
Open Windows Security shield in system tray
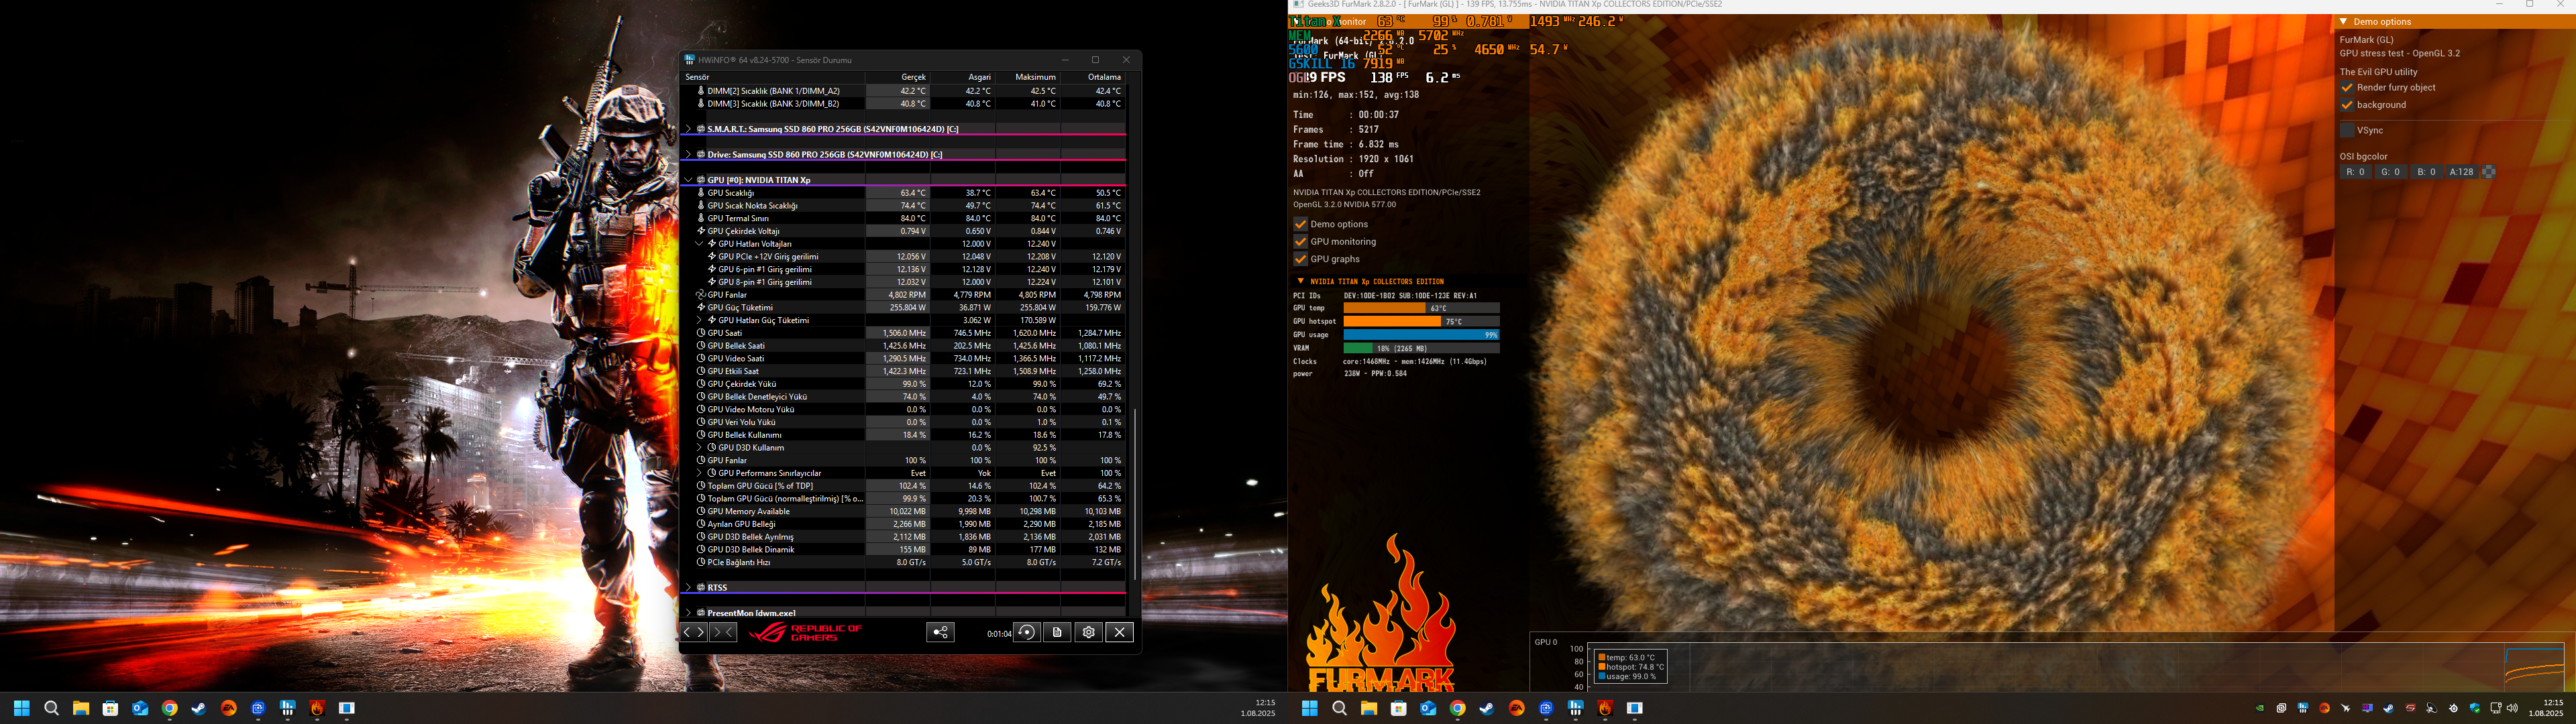(x=2475, y=708)
